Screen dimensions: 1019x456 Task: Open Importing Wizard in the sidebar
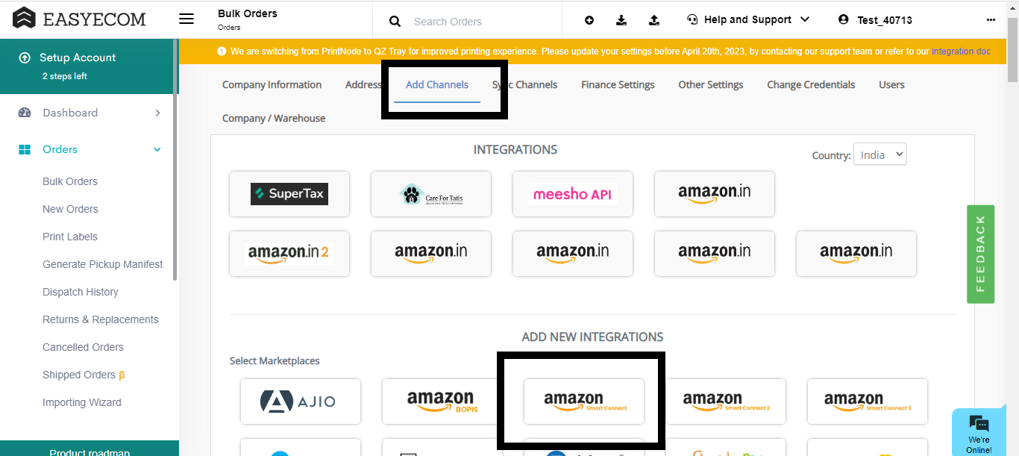click(x=82, y=402)
